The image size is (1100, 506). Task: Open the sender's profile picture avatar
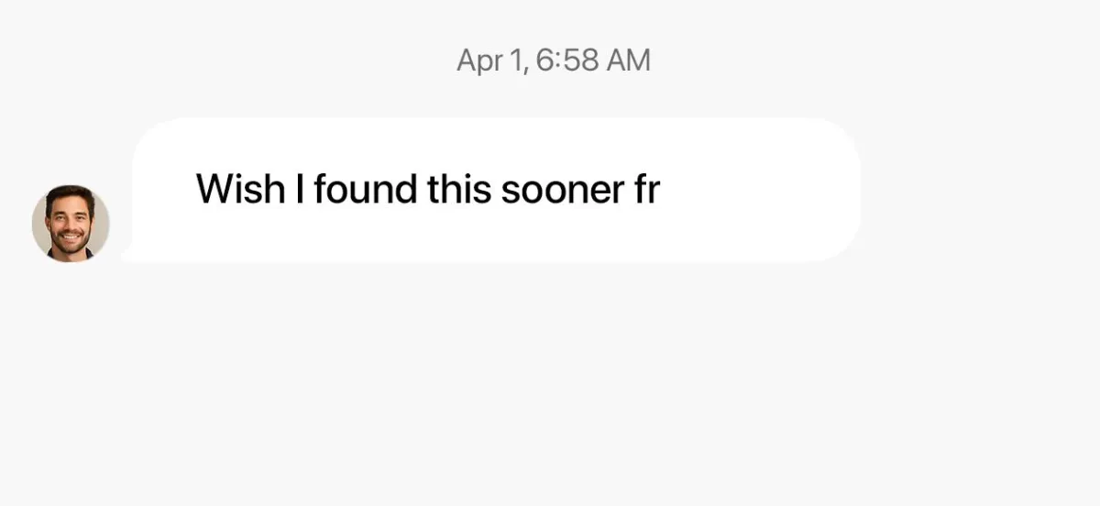point(71,224)
